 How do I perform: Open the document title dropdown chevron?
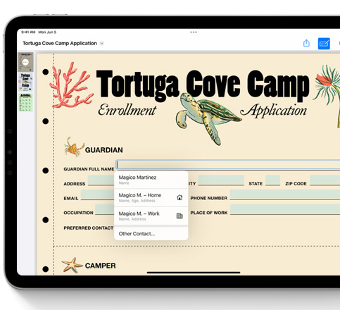101,43
